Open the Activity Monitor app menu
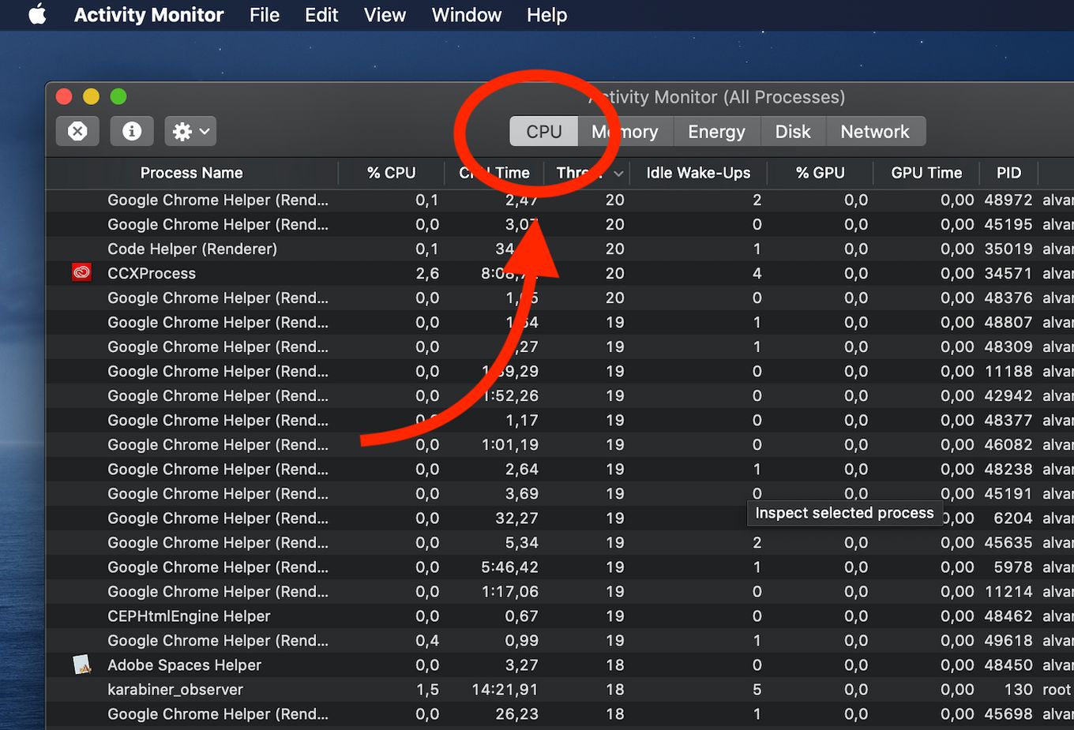1074x730 pixels. [x=148, y=15]
